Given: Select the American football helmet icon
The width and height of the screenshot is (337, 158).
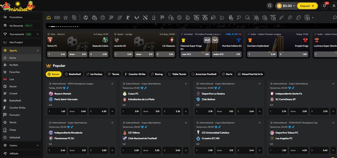Looking at the screenshot, I should [x=247, y=18].
